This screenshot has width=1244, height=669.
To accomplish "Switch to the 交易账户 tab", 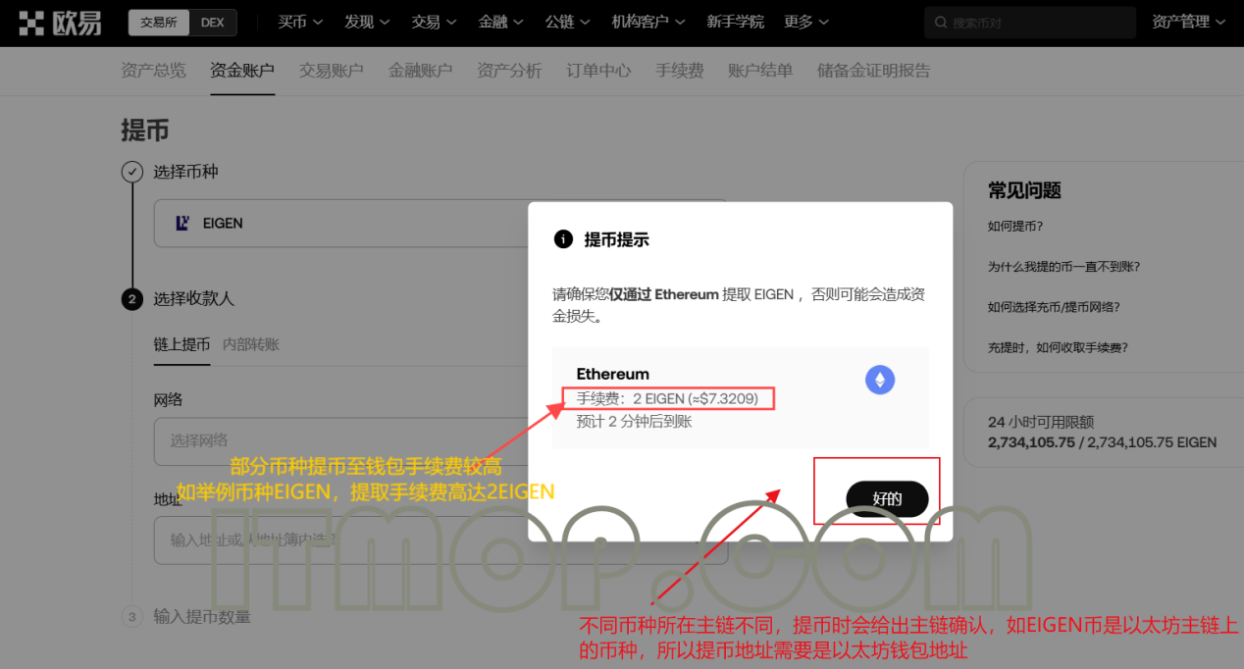I will tap(331, 71).
